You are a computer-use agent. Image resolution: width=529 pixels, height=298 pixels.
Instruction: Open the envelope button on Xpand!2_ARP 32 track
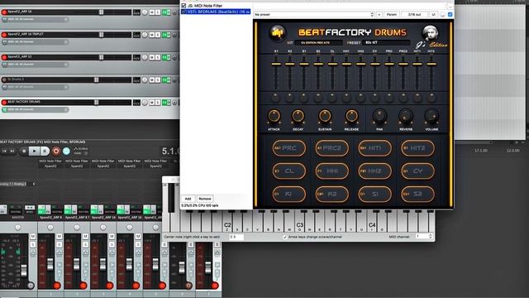click(x=174, y=57)
